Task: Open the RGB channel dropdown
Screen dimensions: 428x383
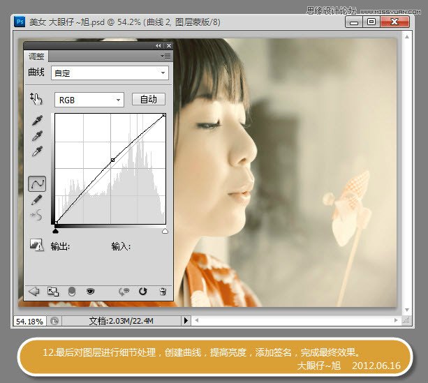Action: (89, 100)
